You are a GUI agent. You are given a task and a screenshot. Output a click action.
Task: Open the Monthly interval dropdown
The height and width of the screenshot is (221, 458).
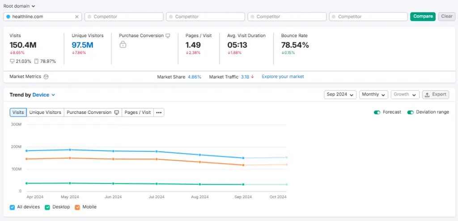(x=373, y=95)
